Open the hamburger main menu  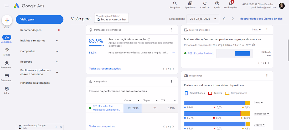7,6
